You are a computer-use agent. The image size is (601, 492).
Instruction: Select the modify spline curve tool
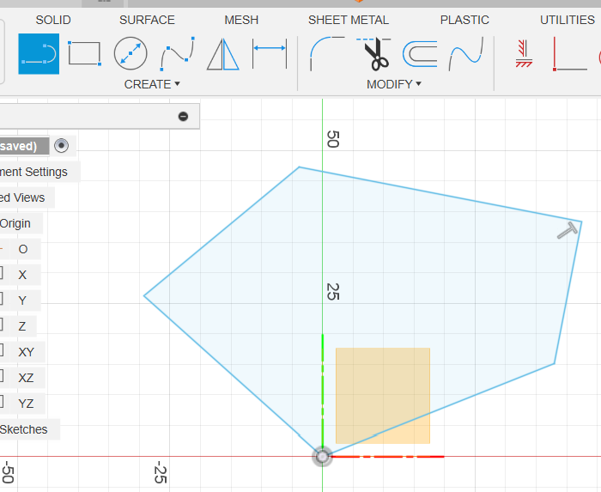(466, 53)
